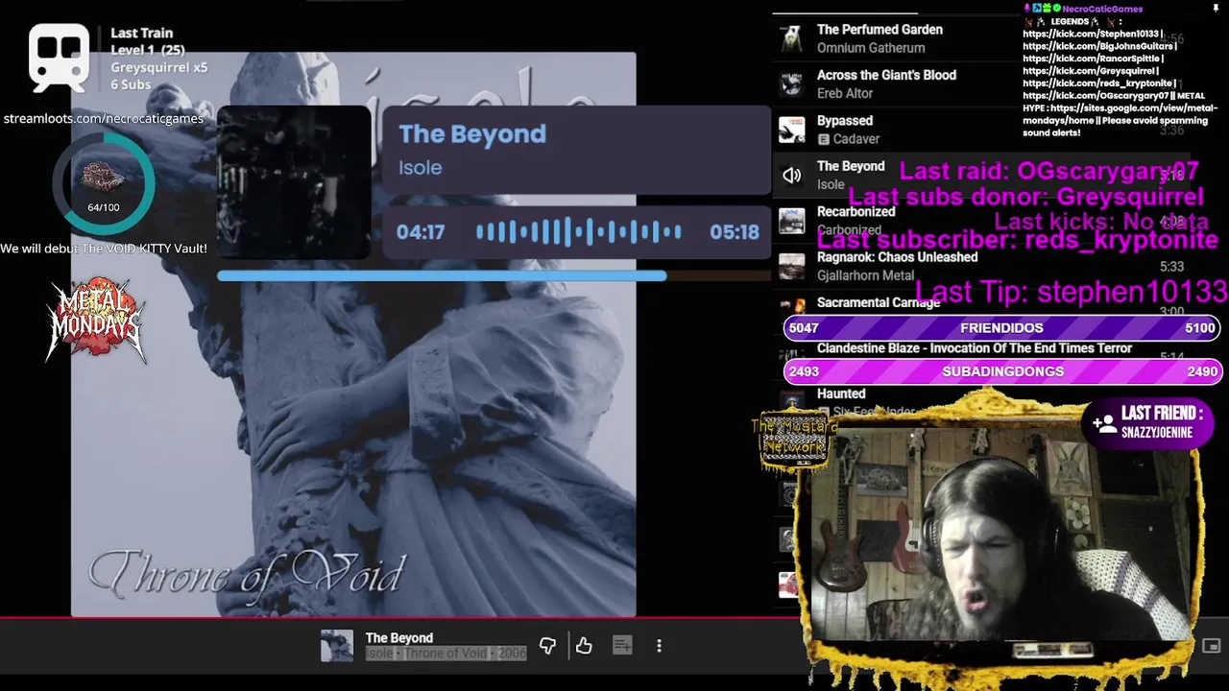Click the NecroCaticGames chat username
The height and width of the screenshot is (691, 1229).
click(x=1102, y=9)
